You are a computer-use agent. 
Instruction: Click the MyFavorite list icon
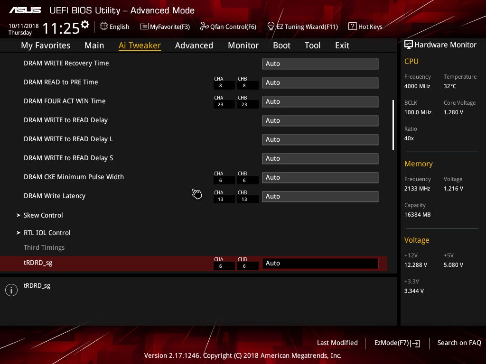point(144,27)
